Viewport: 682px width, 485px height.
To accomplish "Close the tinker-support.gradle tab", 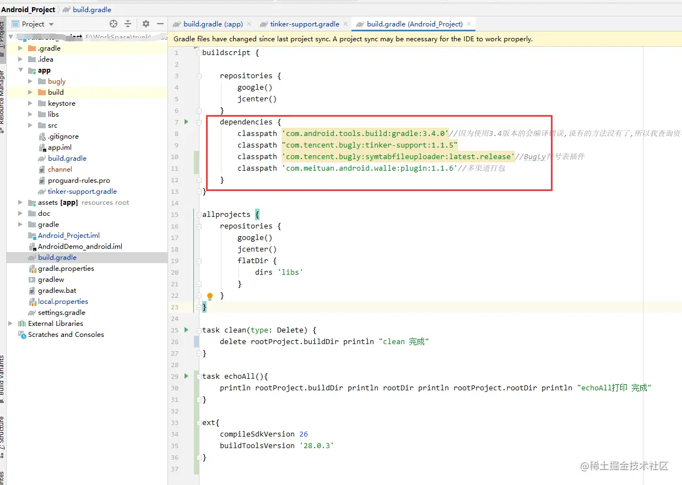I will click(345, 24).
